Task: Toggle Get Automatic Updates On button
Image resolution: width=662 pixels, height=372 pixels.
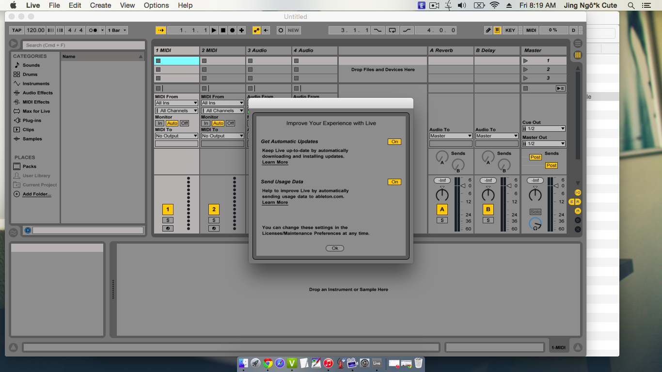Action: tap(394, 141)
